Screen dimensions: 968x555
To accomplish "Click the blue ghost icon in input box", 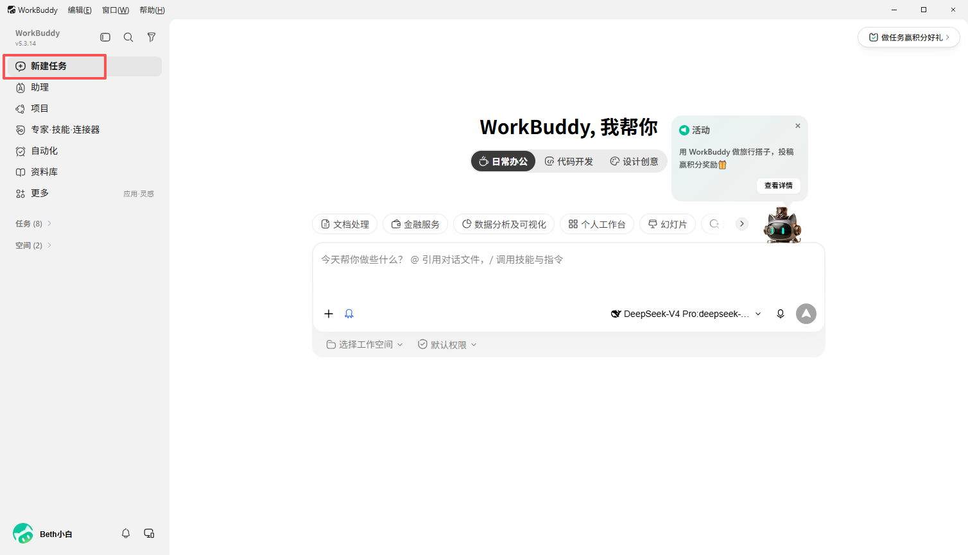I will pyautogui.click(x=349, y=314).
